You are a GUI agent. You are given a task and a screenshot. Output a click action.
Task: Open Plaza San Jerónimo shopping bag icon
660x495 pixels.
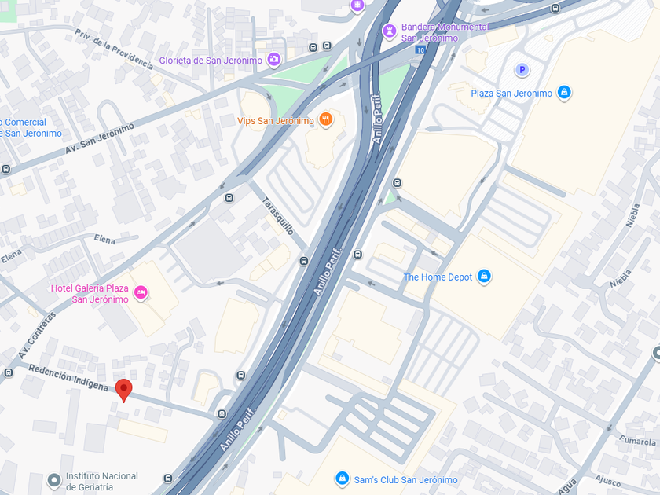564,92
